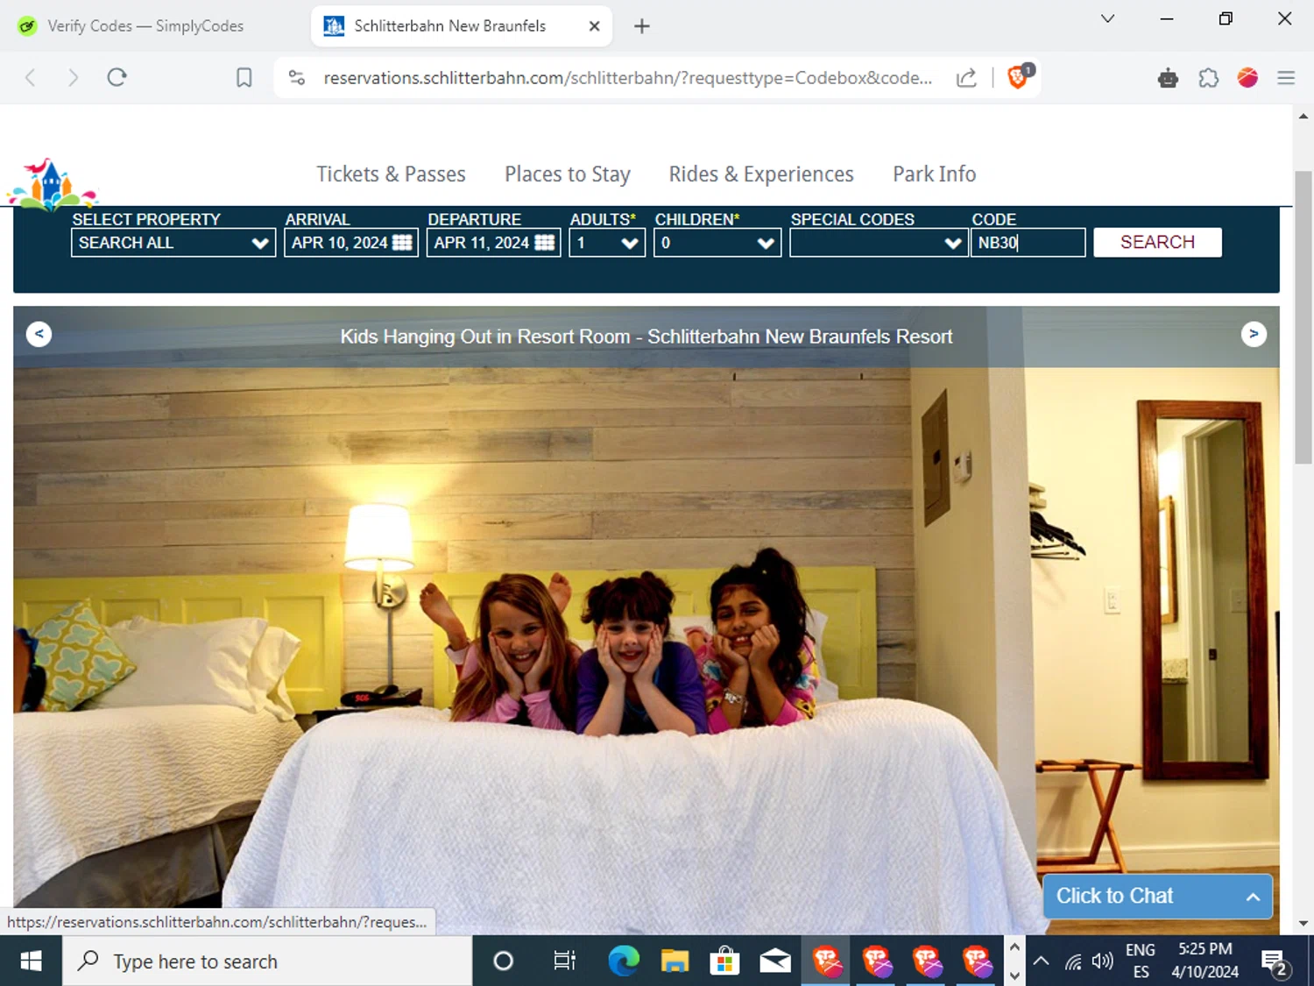
Task: Open File Explorer from taskbar
Action: click(x=675, y=961)
